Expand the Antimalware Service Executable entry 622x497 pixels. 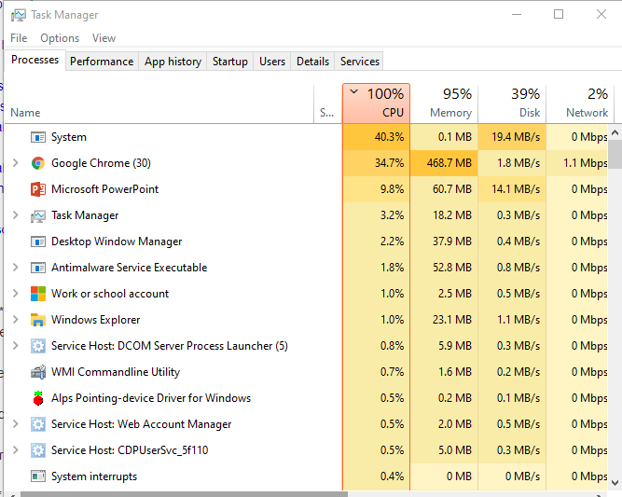15,268
